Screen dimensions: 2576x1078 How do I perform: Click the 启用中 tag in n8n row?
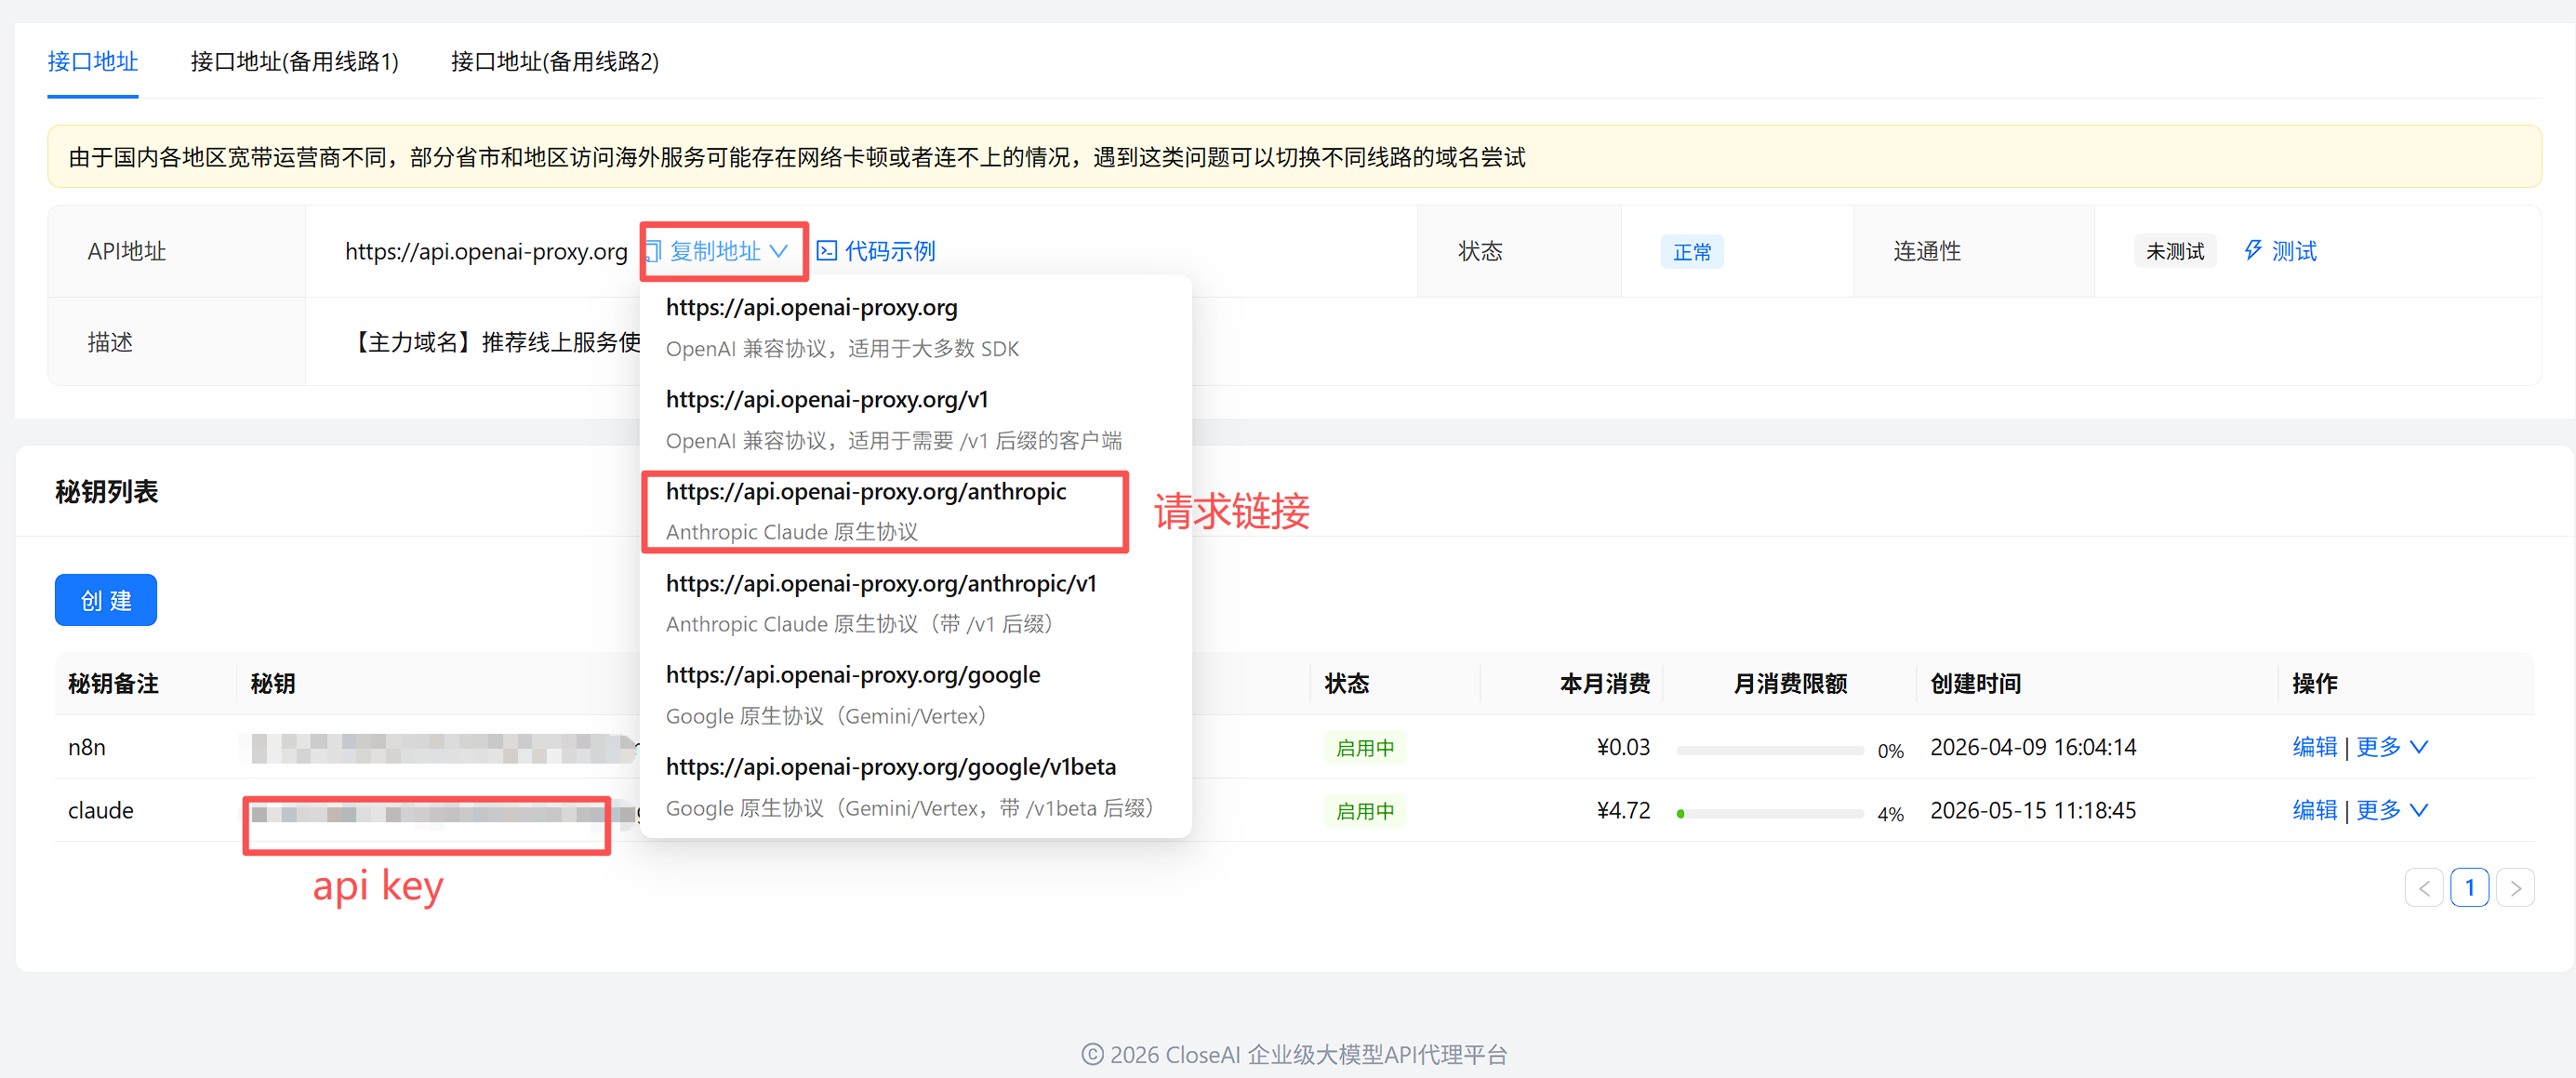pos(1364,748)
